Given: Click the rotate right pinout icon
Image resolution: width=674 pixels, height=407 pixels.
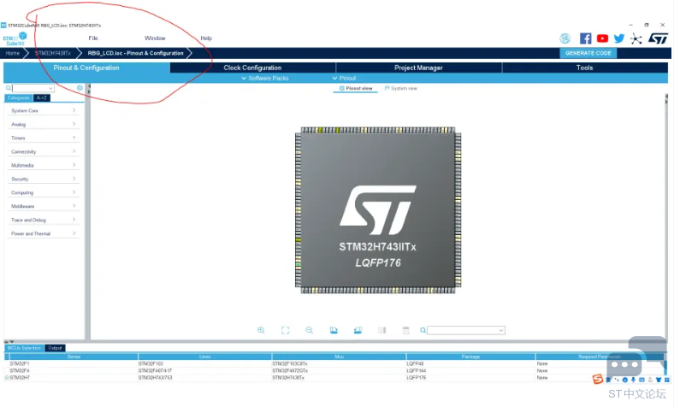Looking at the screenshot, I should pyautogui.click(x=358, y=330).
